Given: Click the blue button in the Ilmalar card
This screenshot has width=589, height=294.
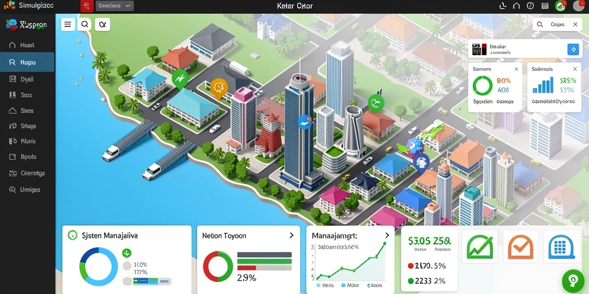Looking at the screenshot, I should [573, 49].
